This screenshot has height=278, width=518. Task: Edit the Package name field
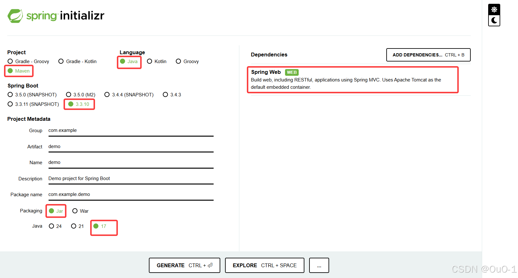point(131,194)
